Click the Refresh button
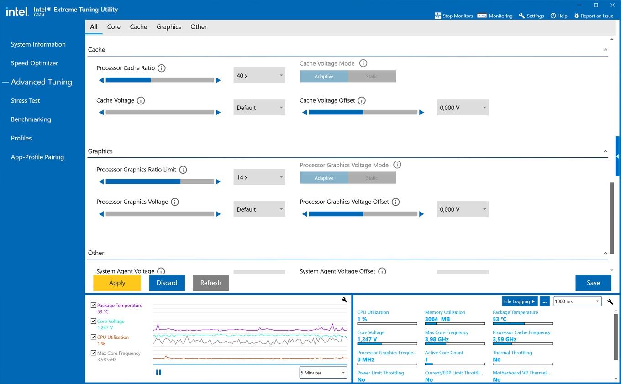The image size is (621, 384). tap(211, 283)
